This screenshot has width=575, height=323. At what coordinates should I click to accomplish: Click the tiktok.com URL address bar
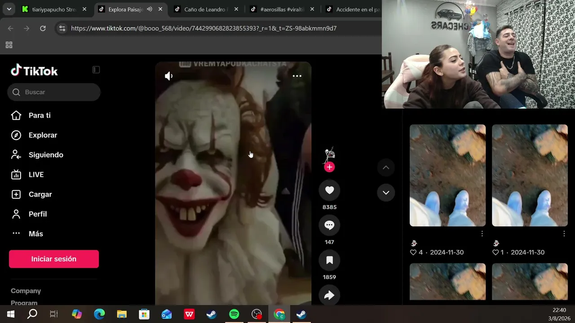[204, 28]
